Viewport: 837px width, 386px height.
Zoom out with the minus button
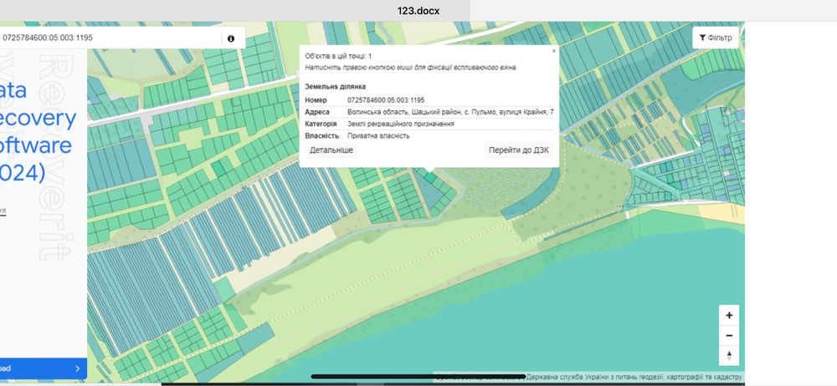click(729, 335)
